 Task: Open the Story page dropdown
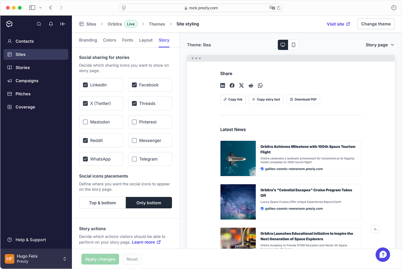tap(380, 45)
